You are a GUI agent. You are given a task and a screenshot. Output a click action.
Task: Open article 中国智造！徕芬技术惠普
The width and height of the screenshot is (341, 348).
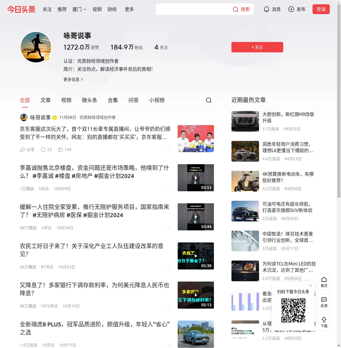(288, 237)
